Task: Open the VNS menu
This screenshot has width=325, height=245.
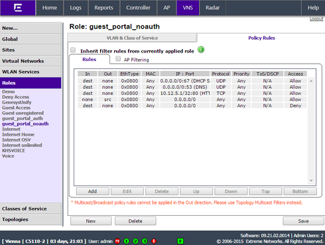Action: (188, 8)
